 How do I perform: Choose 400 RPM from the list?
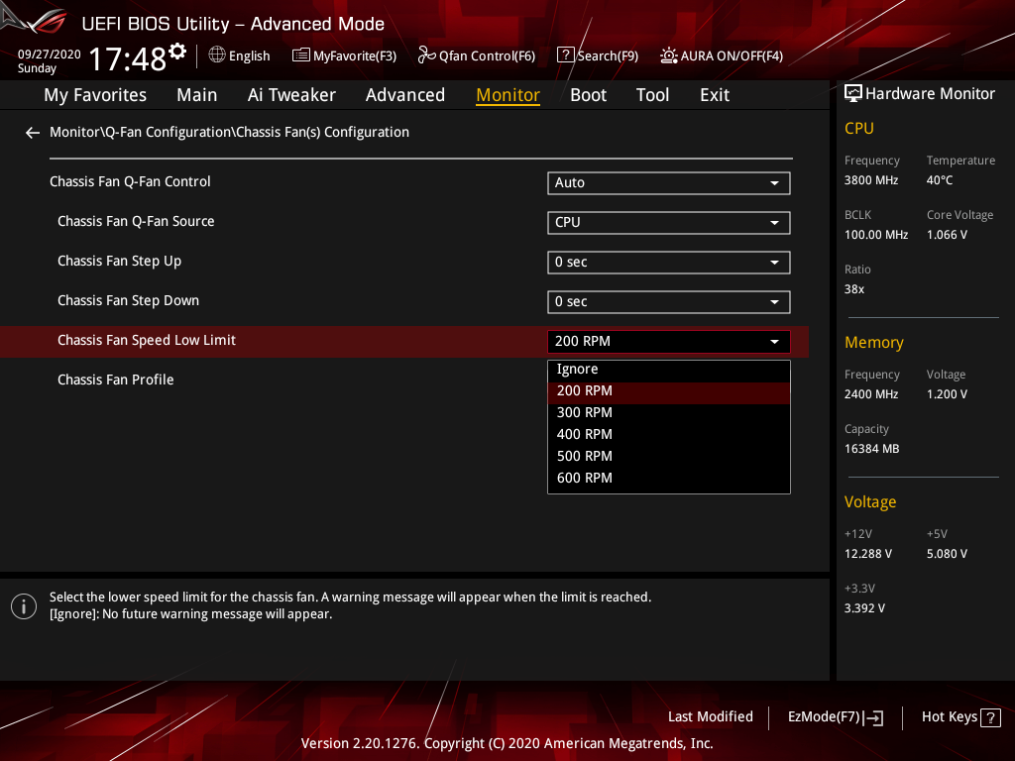pos(669,434)
